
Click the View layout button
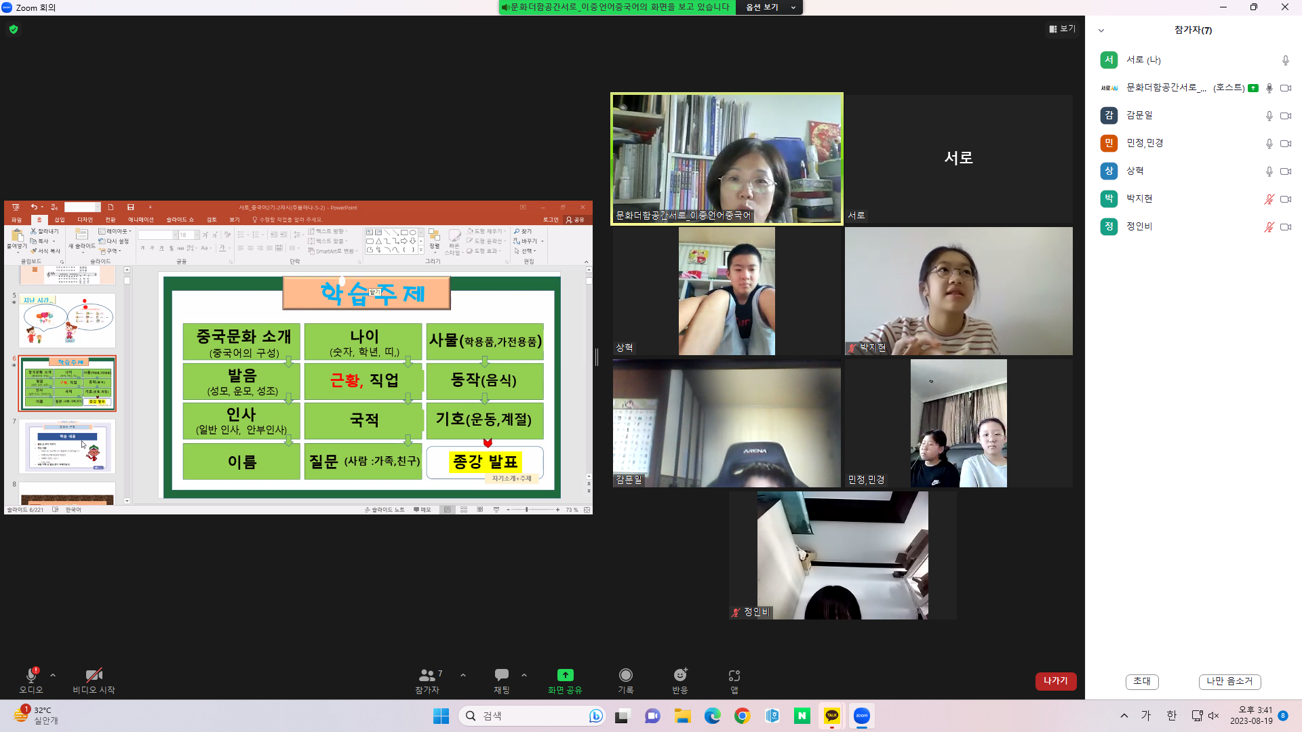[1062, 28]
